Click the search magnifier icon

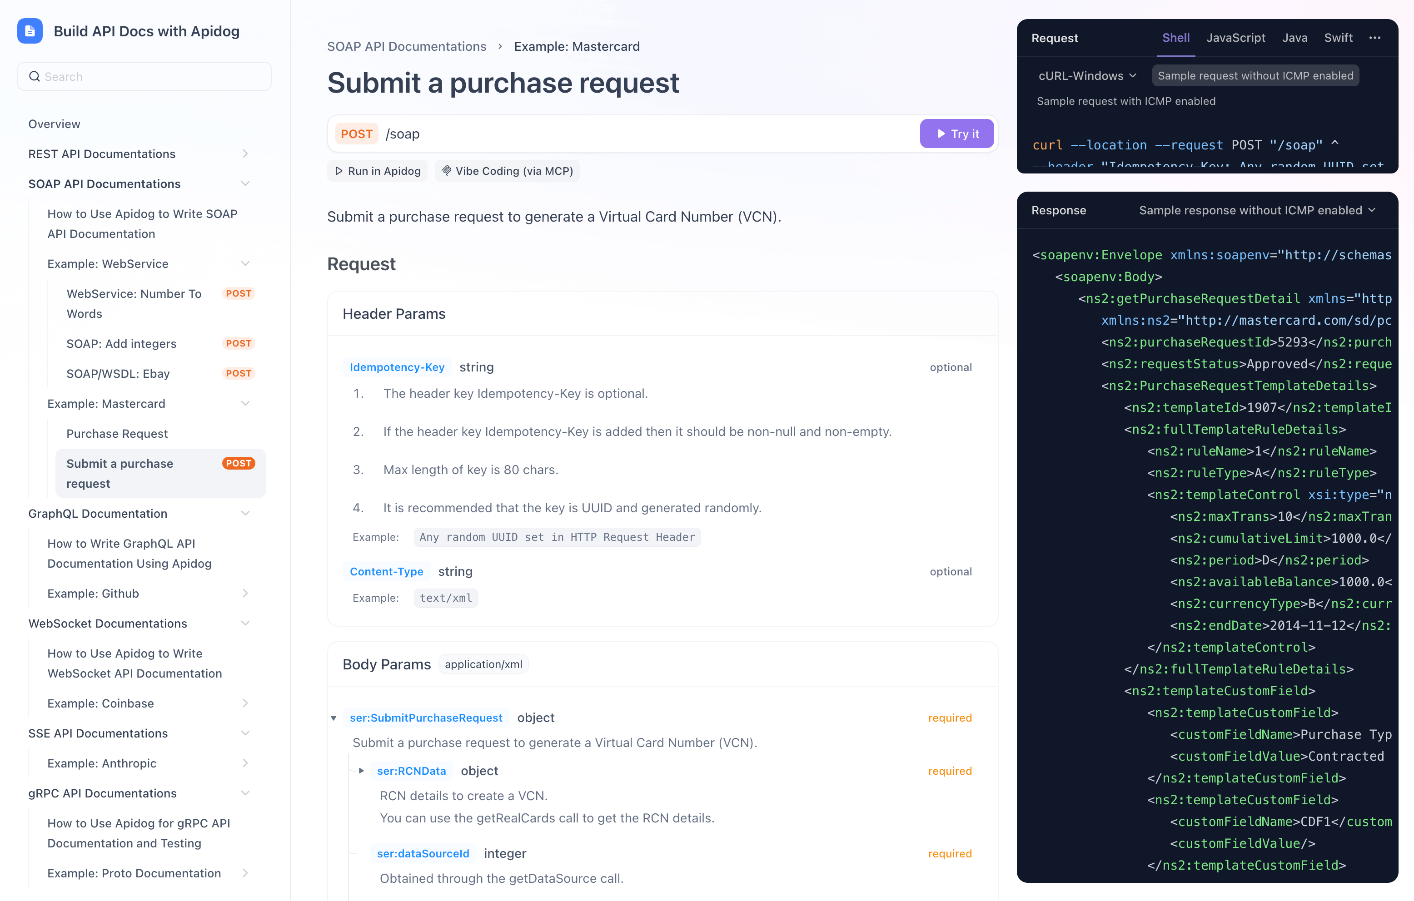(x=35, y=76)
